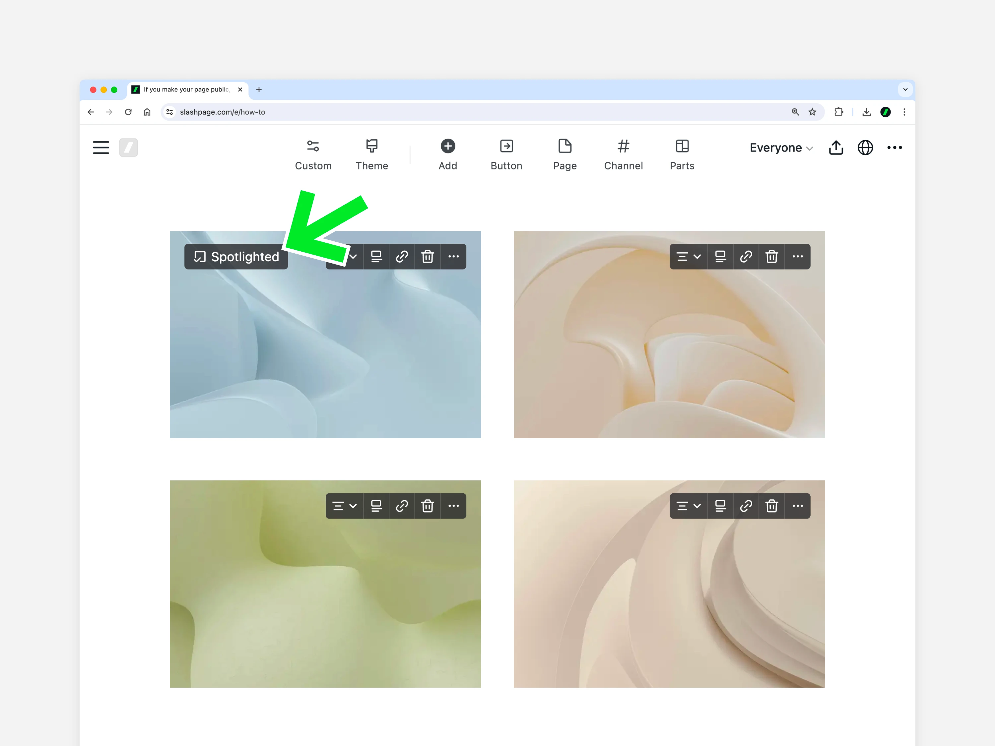Add a Channel element
Viewport: 995px width, 746px height.
(x=623, y=155)
